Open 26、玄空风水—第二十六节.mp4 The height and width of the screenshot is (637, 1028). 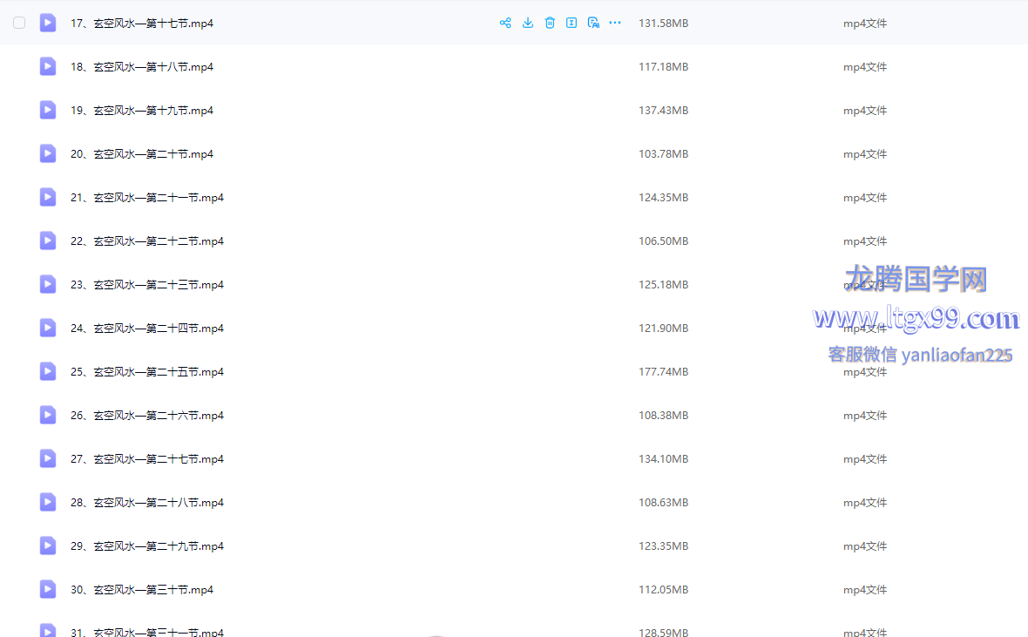click(147, 416)
